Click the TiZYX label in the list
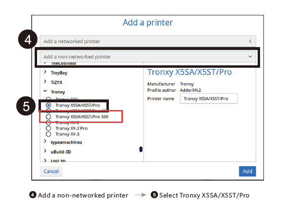 click(56, 82)
